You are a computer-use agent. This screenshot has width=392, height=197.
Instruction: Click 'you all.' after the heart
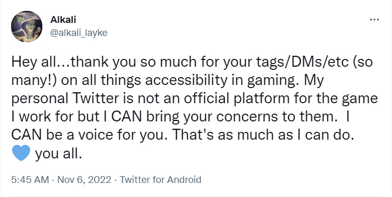point(59,154)
